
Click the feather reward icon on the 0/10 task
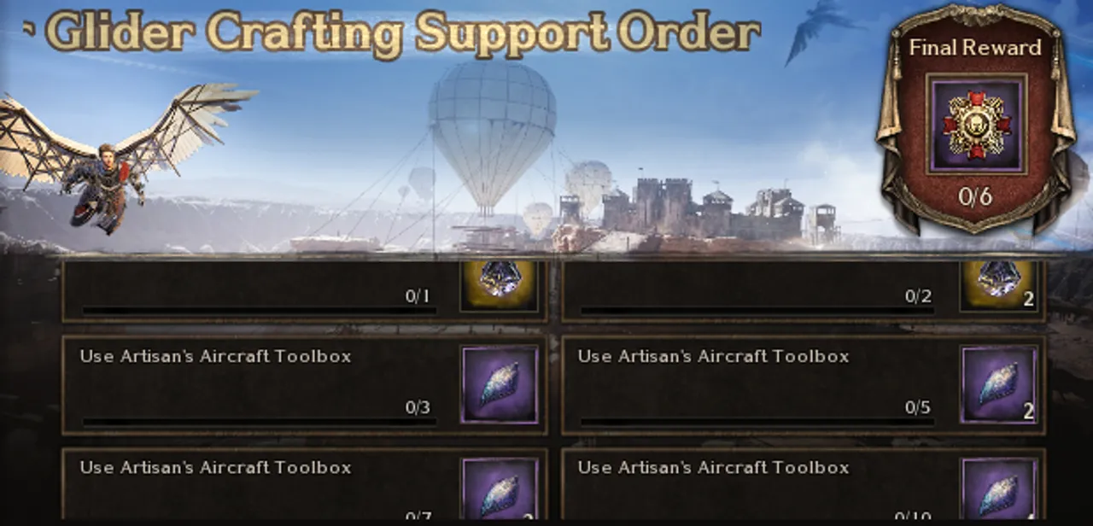pyautogui.click(x=999, y=488)
